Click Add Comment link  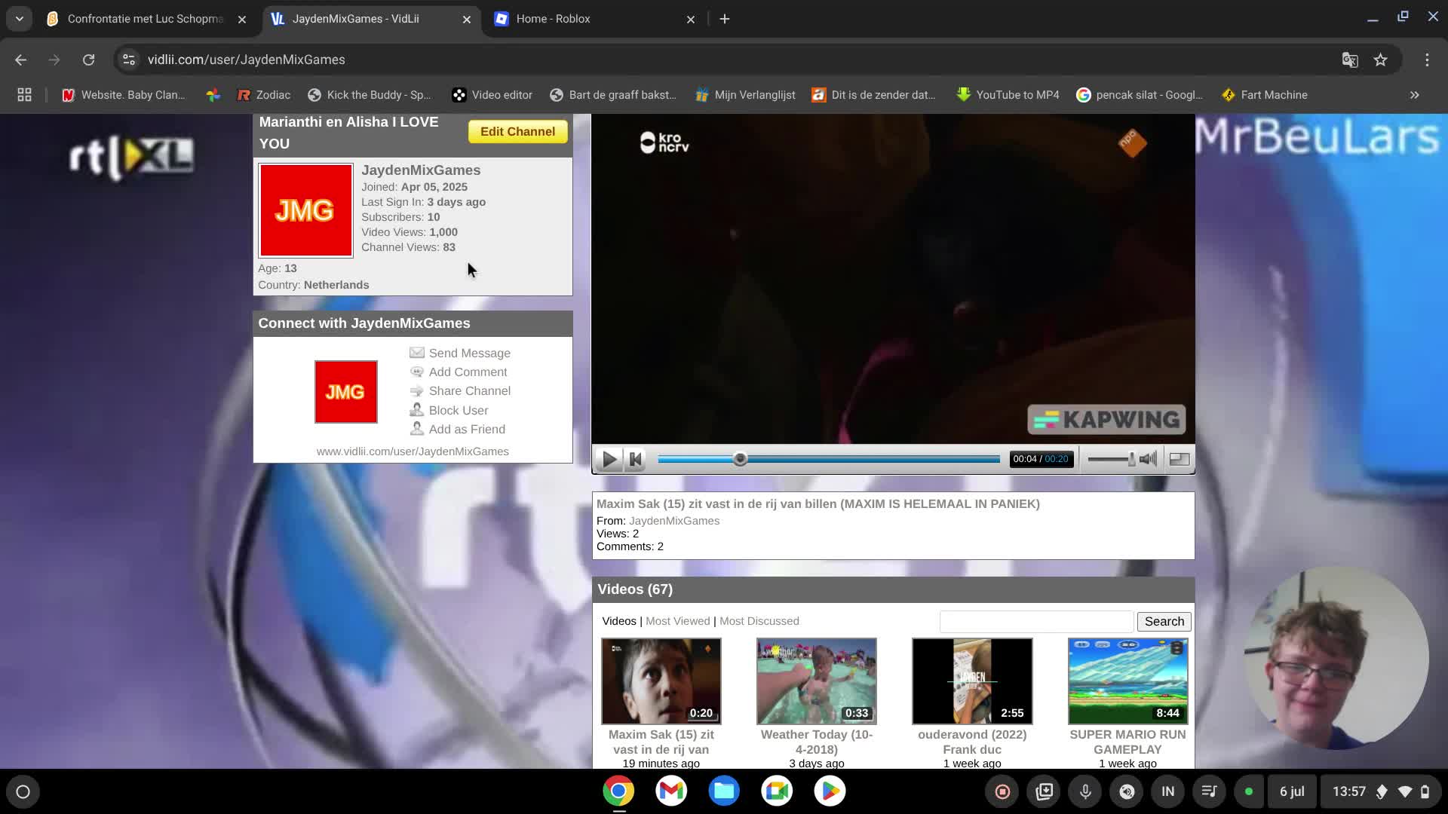(468, 372)
